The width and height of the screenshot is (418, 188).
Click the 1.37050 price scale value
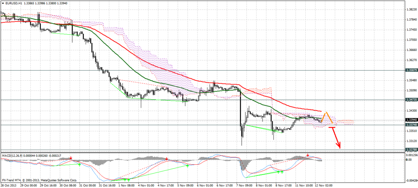[x=411, y=40]
